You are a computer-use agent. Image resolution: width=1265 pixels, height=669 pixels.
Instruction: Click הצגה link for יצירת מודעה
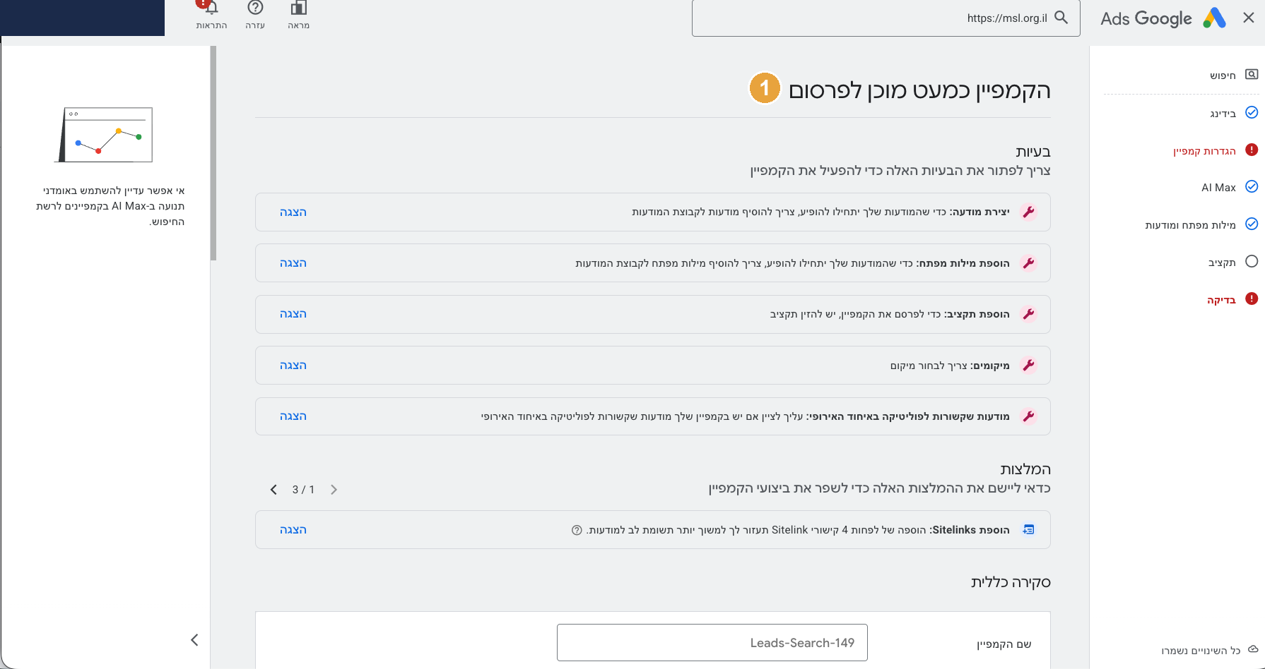pyautogui.click(x=293, y=212)
